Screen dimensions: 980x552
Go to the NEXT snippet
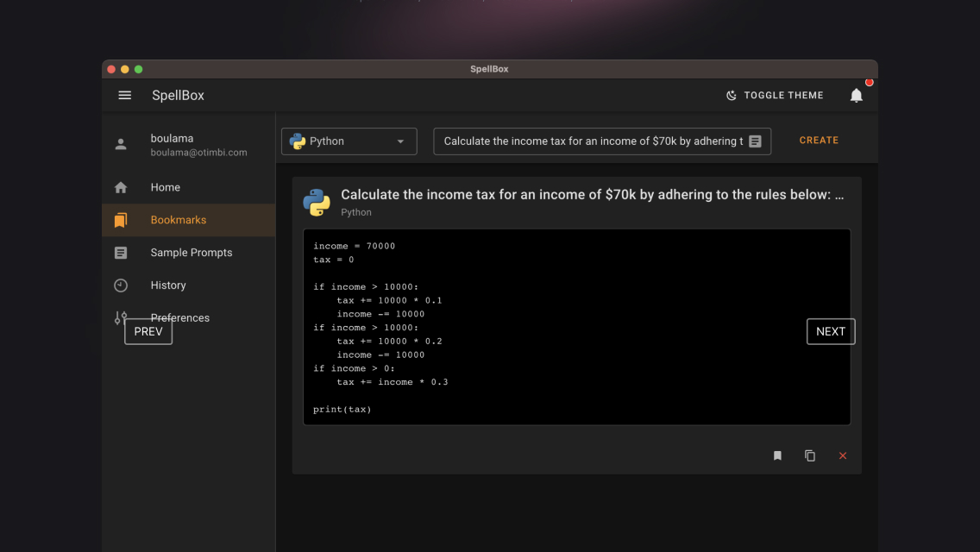pyautogui.click(x=830, y=331)
